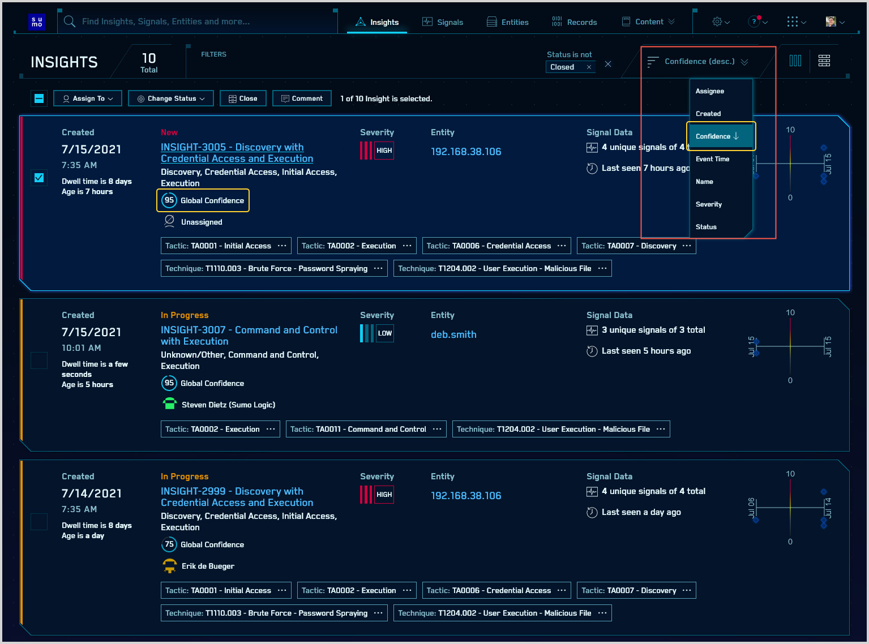Clear all filters X icon

[x=608, y=64]
